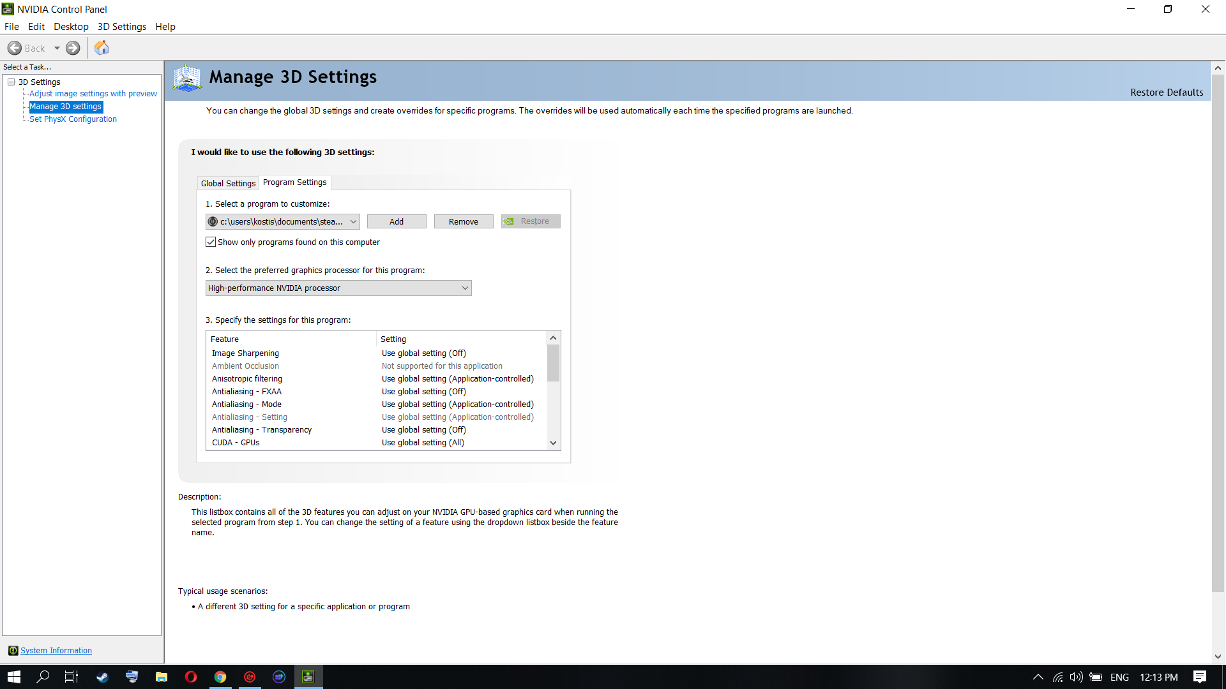Open the preferred graphics processor dropdown

pyautogui.click(x=338, y=288)
